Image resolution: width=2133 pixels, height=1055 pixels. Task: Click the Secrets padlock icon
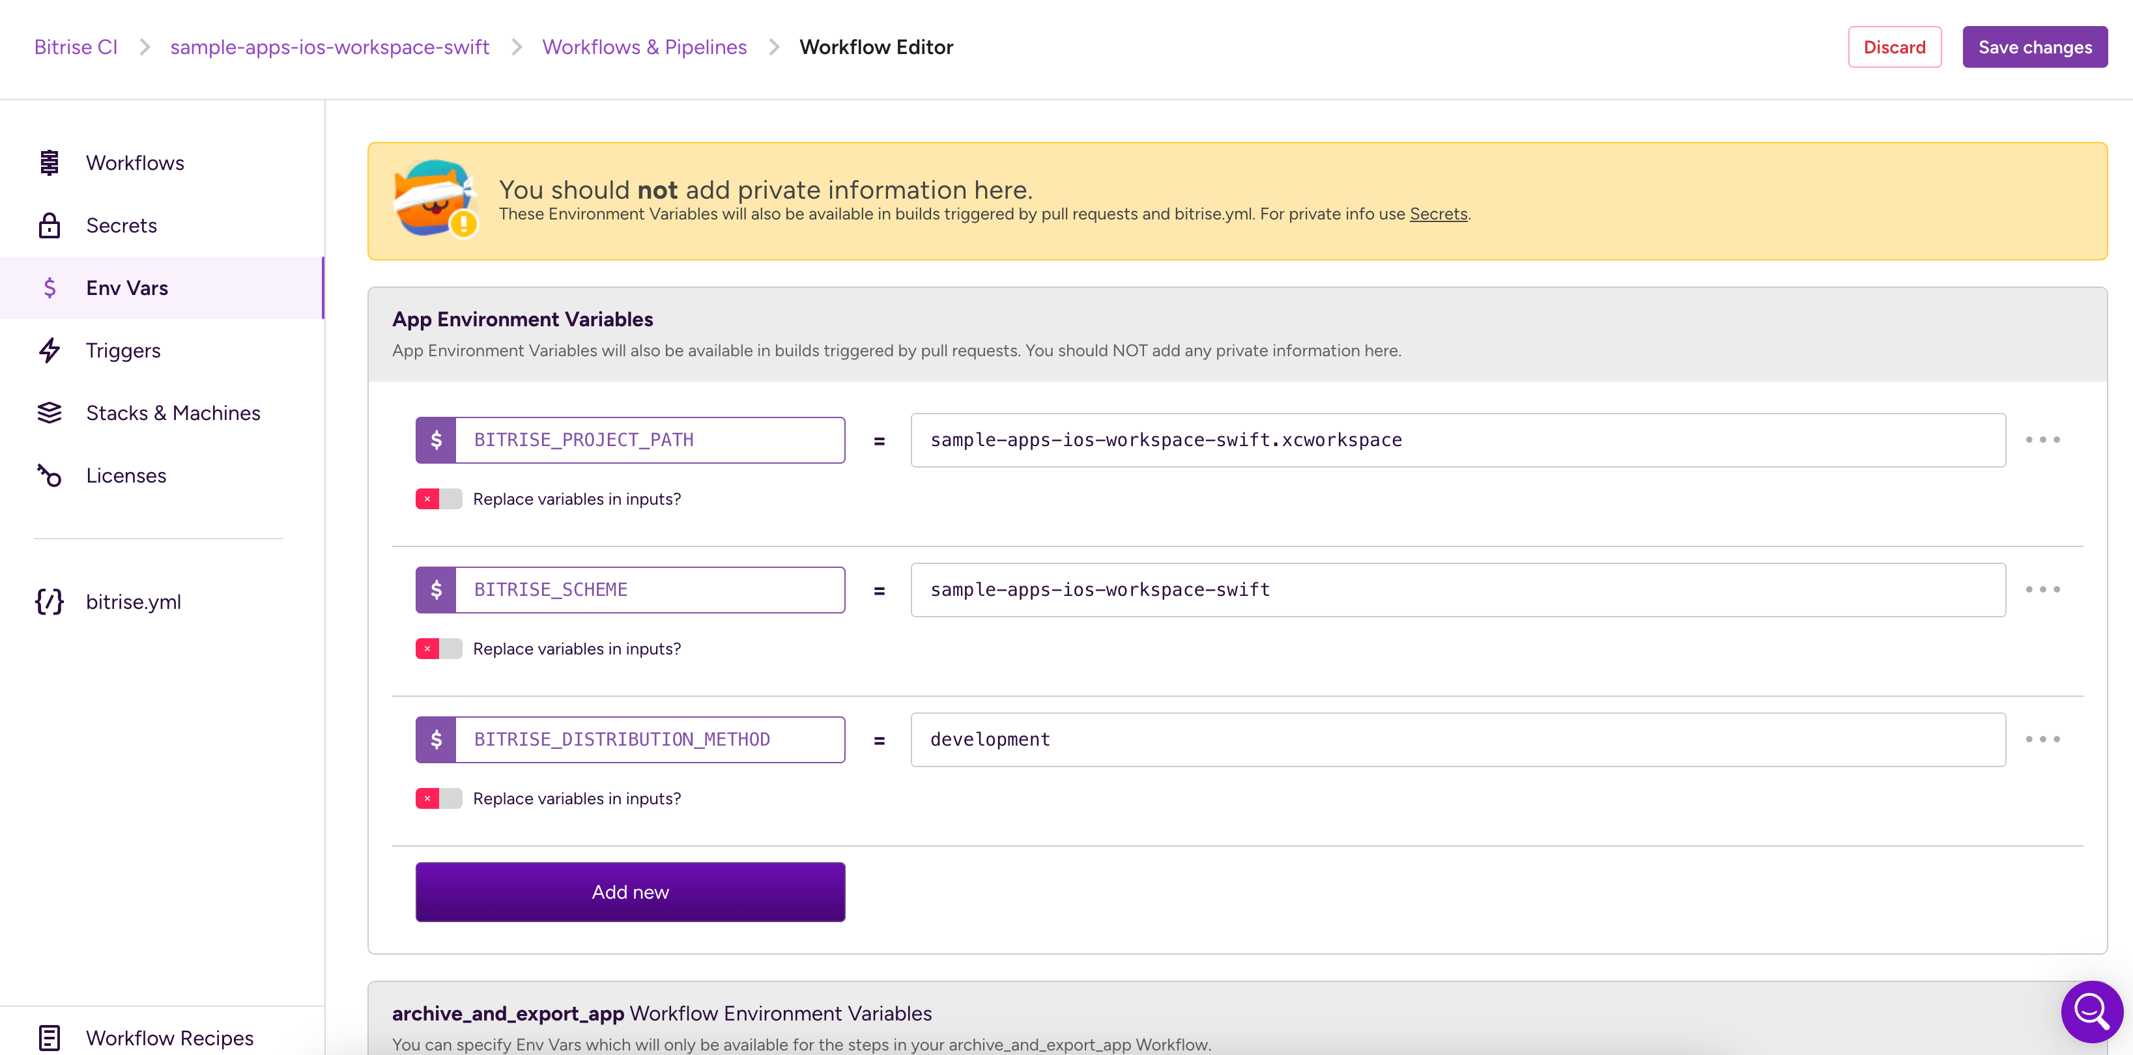point(50,225)
